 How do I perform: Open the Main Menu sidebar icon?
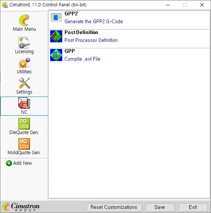pyautogui.click(x=24, y=20)
